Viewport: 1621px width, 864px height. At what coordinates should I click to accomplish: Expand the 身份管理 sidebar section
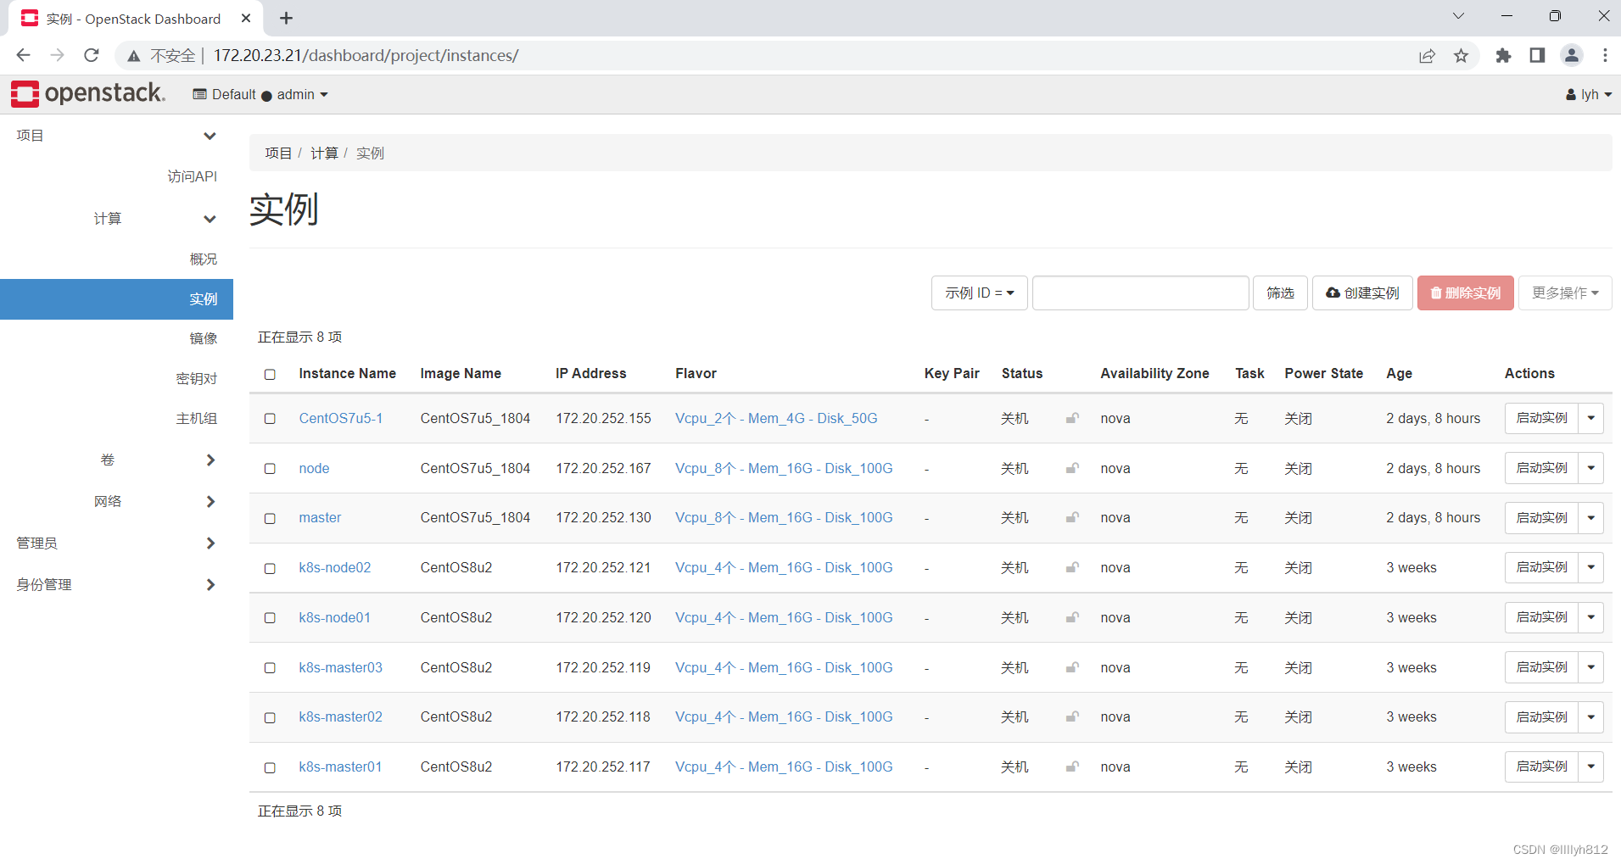click(x=116, y=584)
